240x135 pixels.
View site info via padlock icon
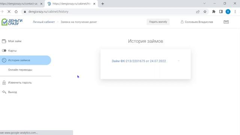[25, 12]
